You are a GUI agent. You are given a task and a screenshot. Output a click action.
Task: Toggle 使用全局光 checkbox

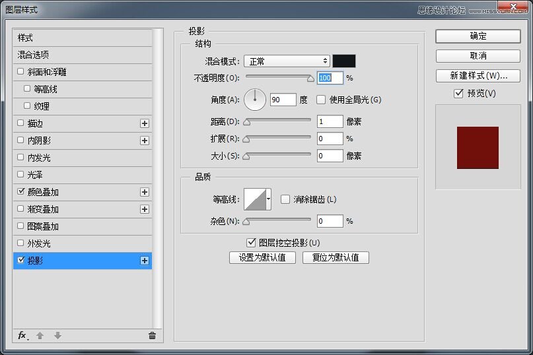(x=320, y=100)
